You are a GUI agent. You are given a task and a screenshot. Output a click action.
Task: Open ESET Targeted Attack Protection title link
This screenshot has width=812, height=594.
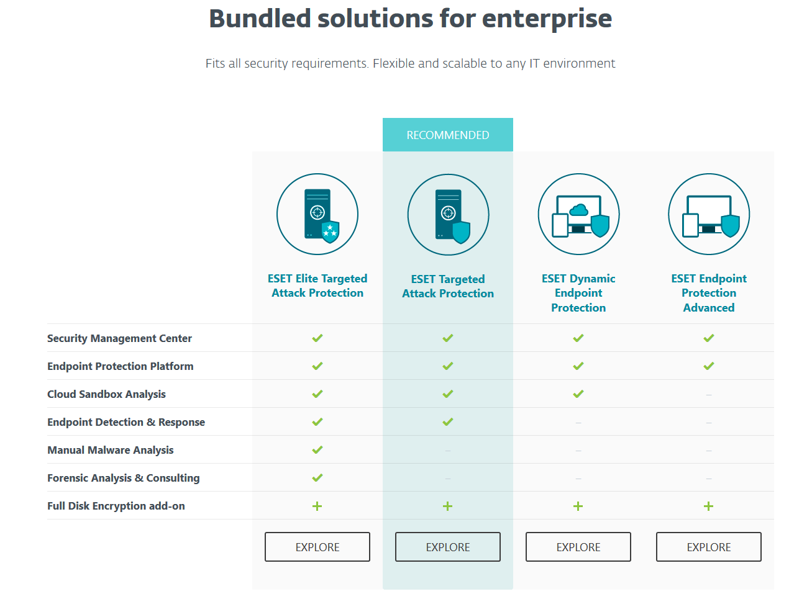point(448,286)
